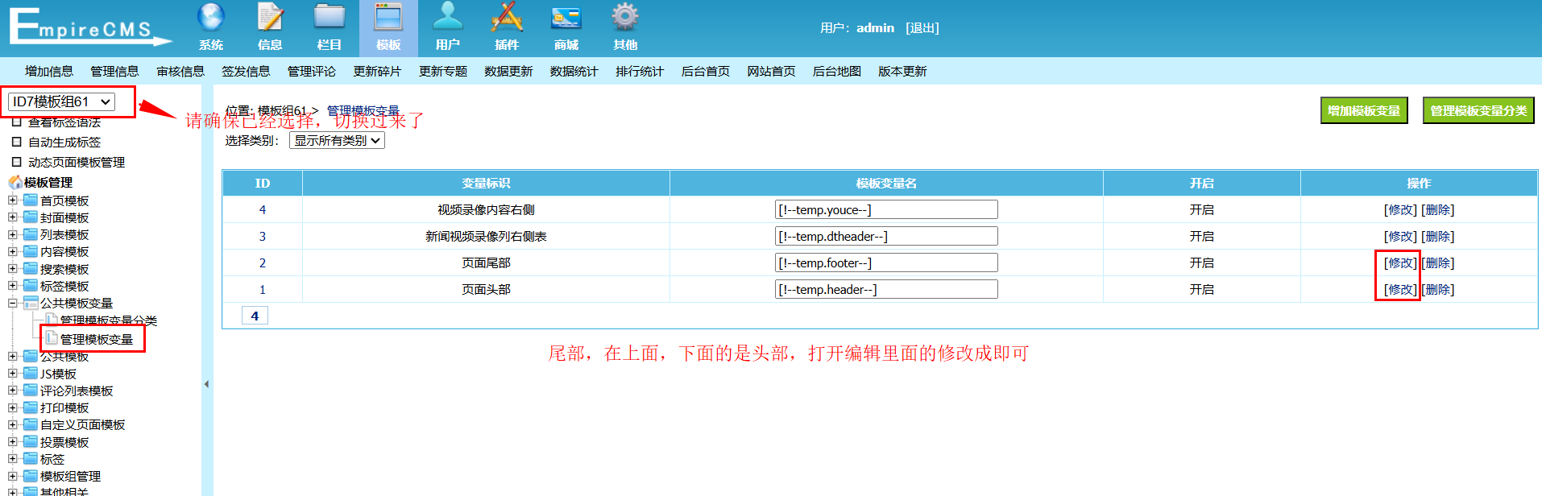1542x496 pixels.
Task: Click the 模板 (Template) window icon
Action: 388,19
